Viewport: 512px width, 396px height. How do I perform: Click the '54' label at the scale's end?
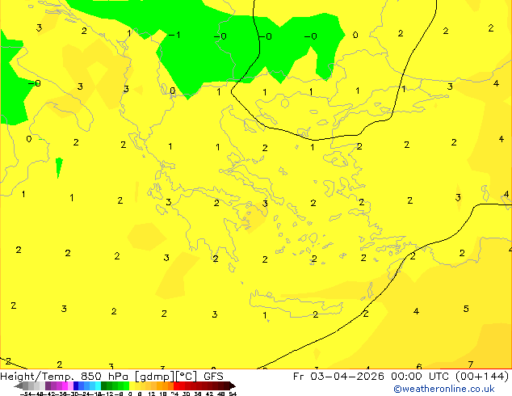(233, 394)
